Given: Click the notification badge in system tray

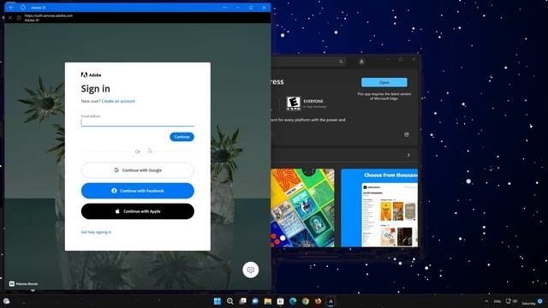Looking at the screenshot, I should (540, 301).
